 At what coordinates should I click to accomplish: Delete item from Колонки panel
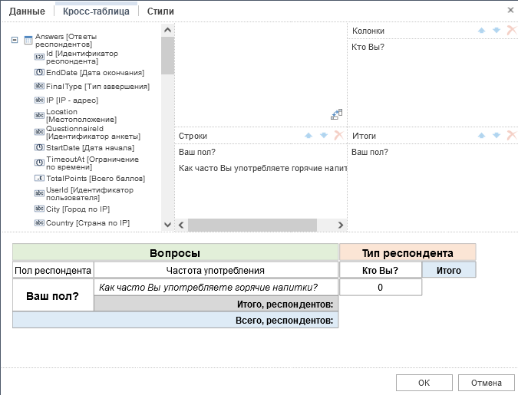tap(510, 31)
